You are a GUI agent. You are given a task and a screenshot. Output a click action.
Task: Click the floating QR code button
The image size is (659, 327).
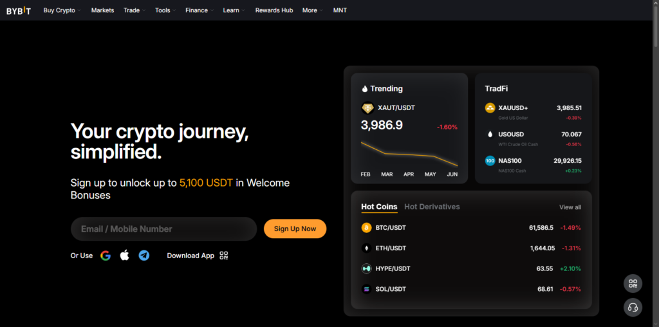click(x=633, y=283)
